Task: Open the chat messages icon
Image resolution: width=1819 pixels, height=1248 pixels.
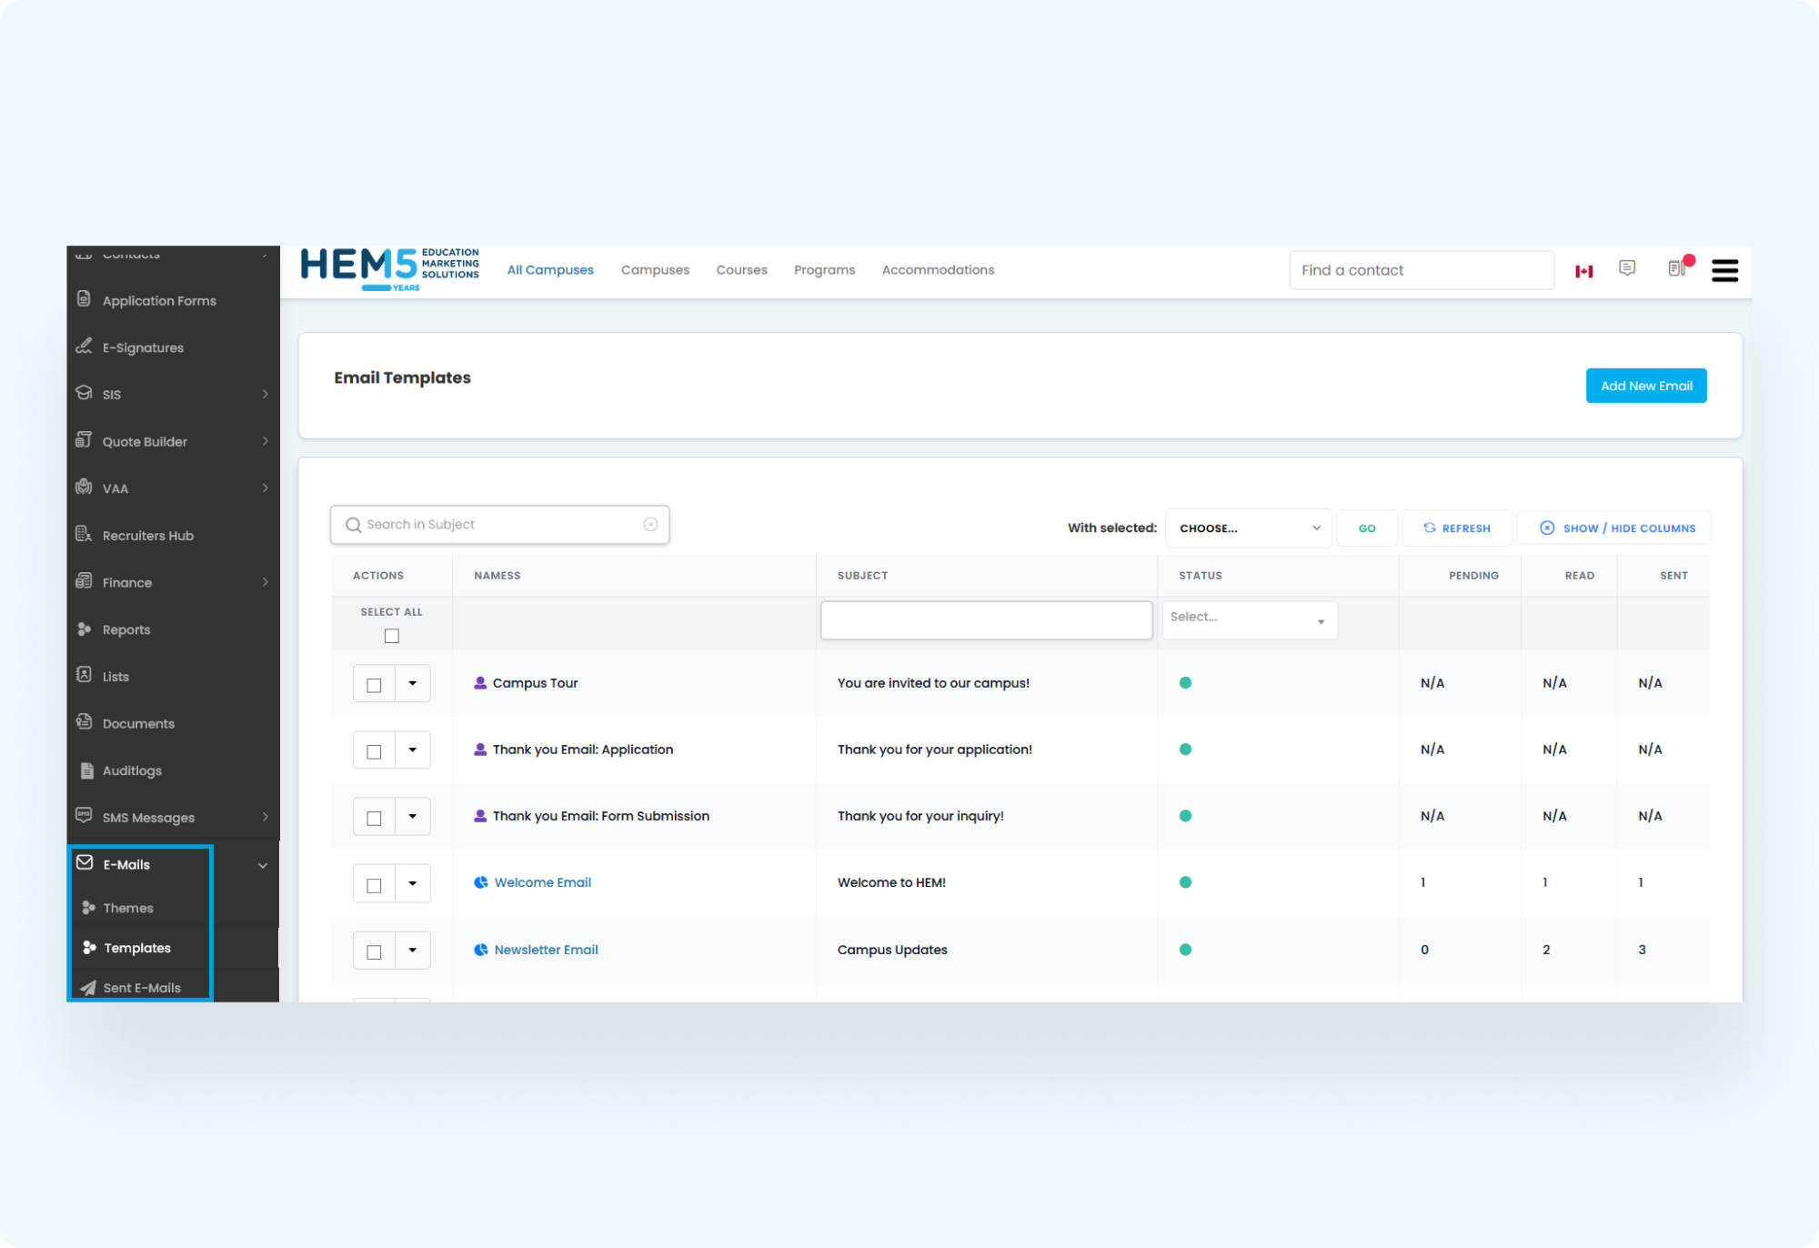Action: tap(1627, 268)
